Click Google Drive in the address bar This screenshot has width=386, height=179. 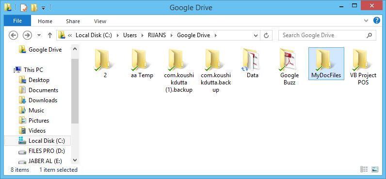tap(193, 35)
